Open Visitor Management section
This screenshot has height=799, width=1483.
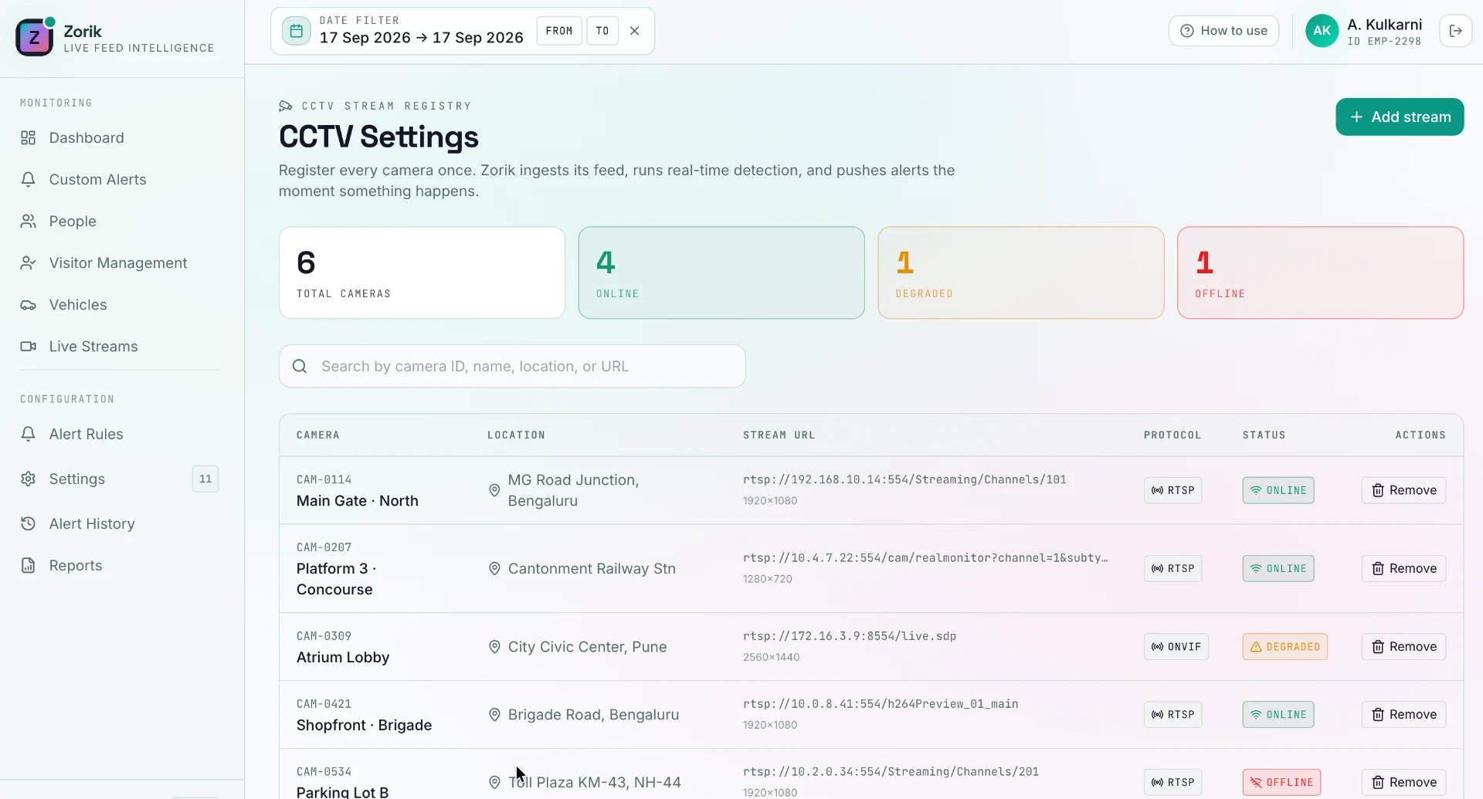click(x=119, y=262)
